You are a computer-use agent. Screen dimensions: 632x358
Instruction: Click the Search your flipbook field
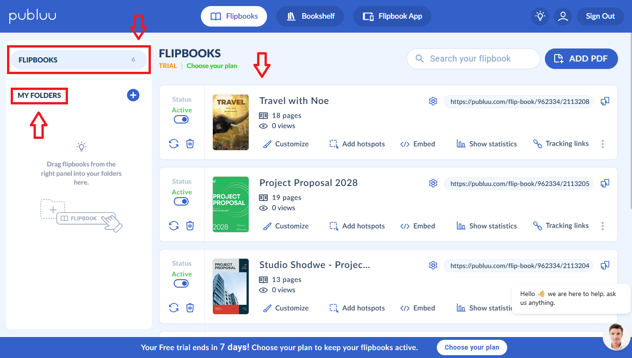point(473,59)
